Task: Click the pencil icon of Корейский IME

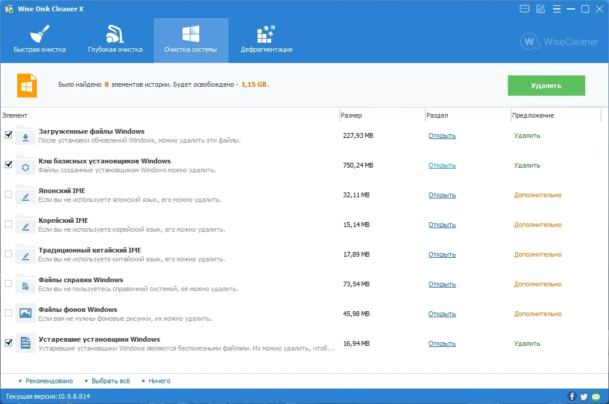Action: 26,225
